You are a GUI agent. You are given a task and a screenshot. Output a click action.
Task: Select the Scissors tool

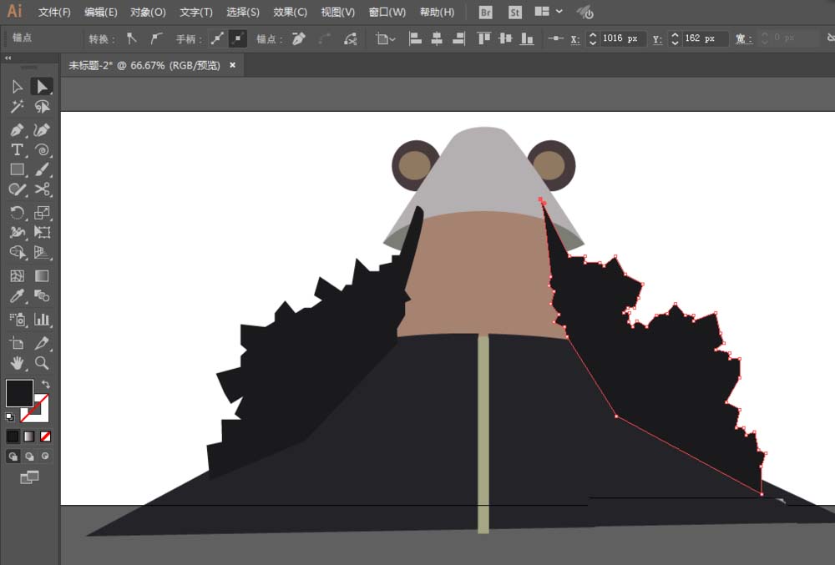42,189
